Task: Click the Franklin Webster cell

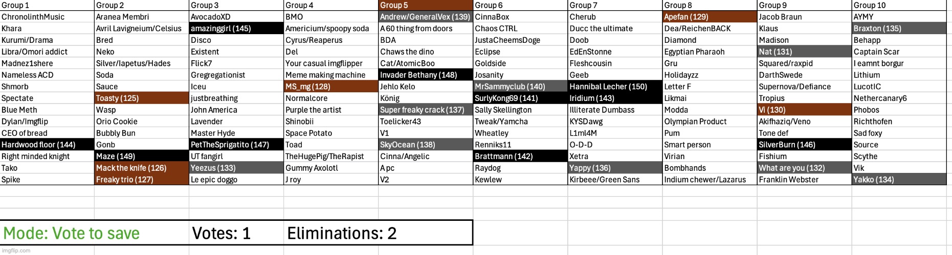Action: [x=804, y=180]
